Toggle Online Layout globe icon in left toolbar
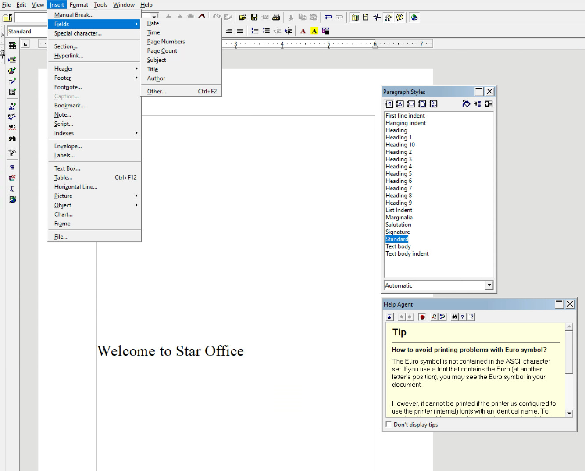 pyautogui.click(x=12, y=199)
